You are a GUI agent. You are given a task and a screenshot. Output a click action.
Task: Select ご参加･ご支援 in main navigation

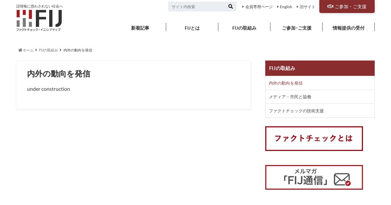[297, 28]
